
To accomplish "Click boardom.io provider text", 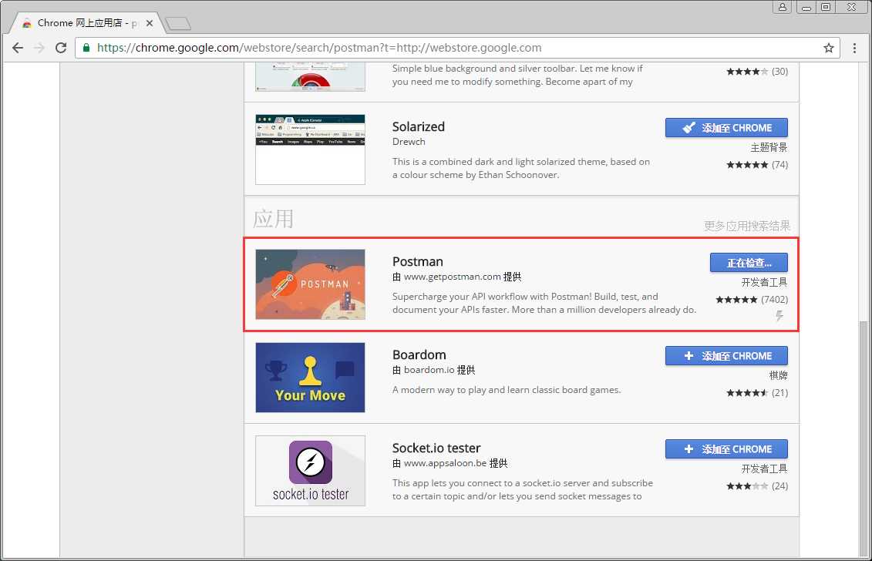I will (x=429, y=371).
